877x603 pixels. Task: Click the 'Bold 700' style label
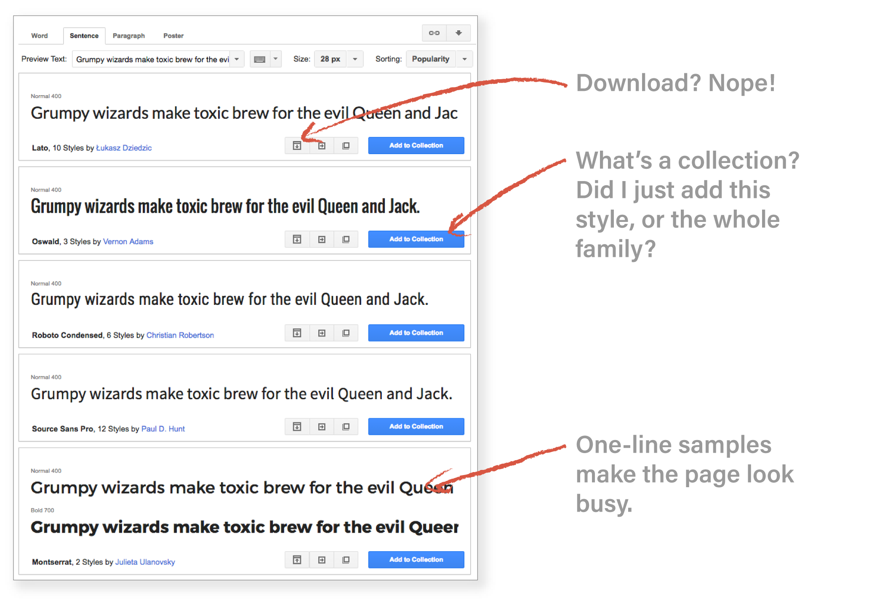(43, 510)
